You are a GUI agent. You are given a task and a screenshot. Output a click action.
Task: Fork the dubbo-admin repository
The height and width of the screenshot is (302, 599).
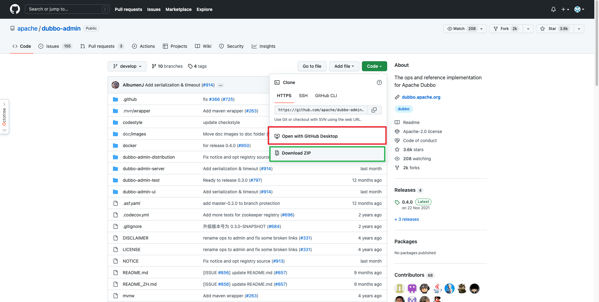click(x=506, y=29)
